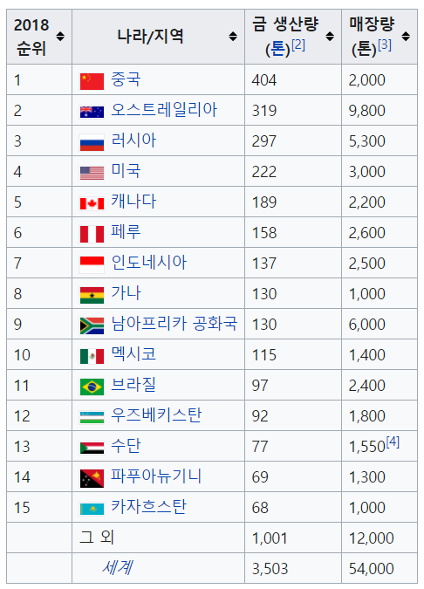Select the 319 production cell
Viewport: 424px width, 589px height.
(x=293, y=111)
